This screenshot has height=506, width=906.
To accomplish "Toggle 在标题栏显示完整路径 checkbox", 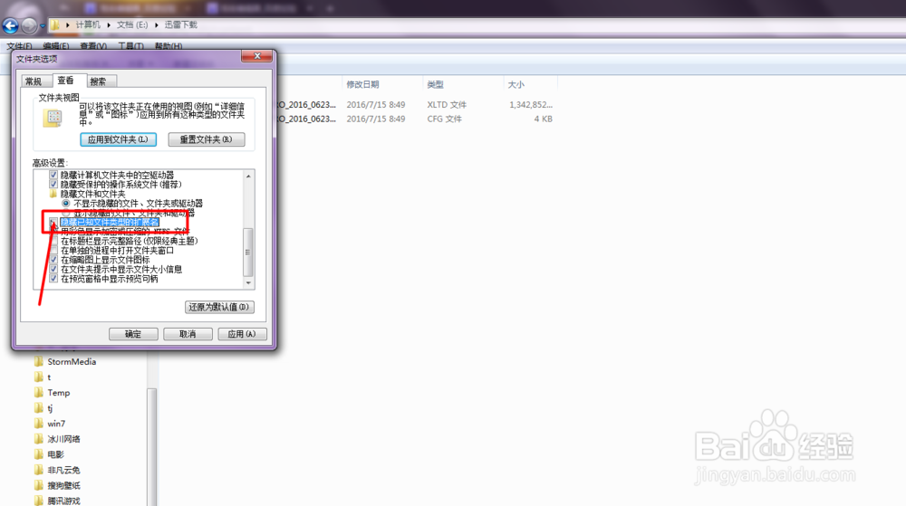I will (x=53, y=241).
